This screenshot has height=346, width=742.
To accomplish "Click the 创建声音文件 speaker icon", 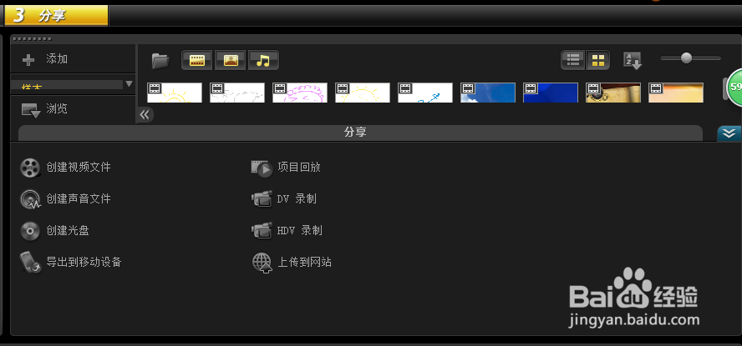I will coord(30,199).
